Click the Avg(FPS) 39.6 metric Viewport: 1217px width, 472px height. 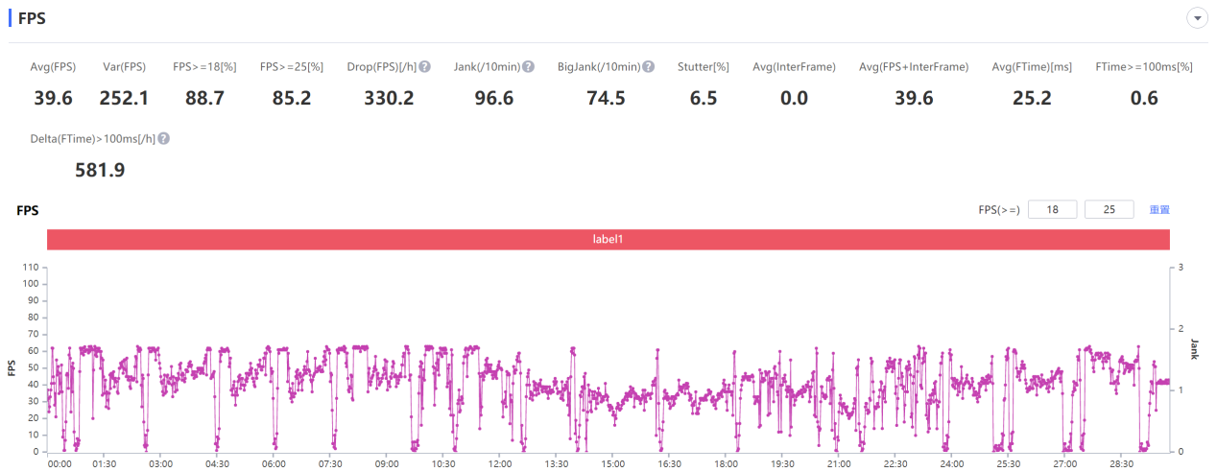pos(53,98)
